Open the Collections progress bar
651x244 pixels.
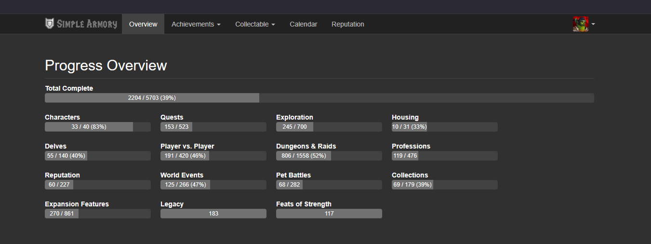tap(445, 185)
